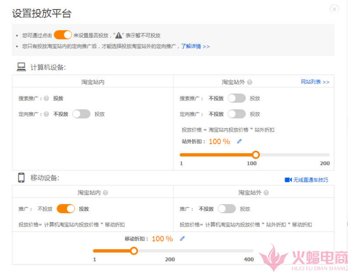This screenshot has width=348, height=272.
Task: Click the 了解详情 >> link
Action: 195,46
